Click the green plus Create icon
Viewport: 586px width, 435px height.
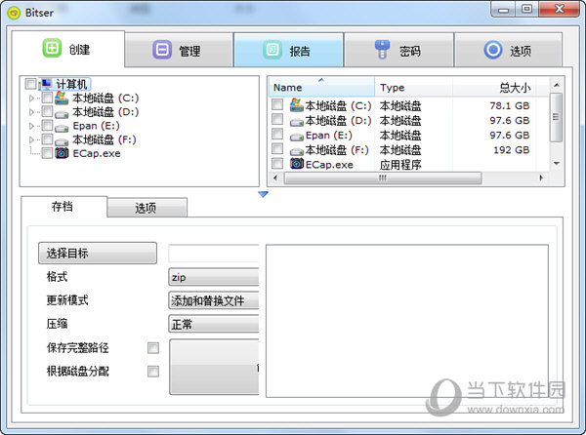coord(52,48)
